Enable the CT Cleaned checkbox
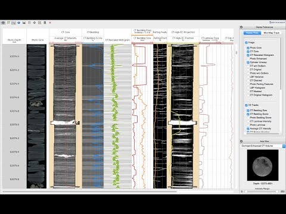The width and height of the screenshot is (286, 214). (248, 80)
